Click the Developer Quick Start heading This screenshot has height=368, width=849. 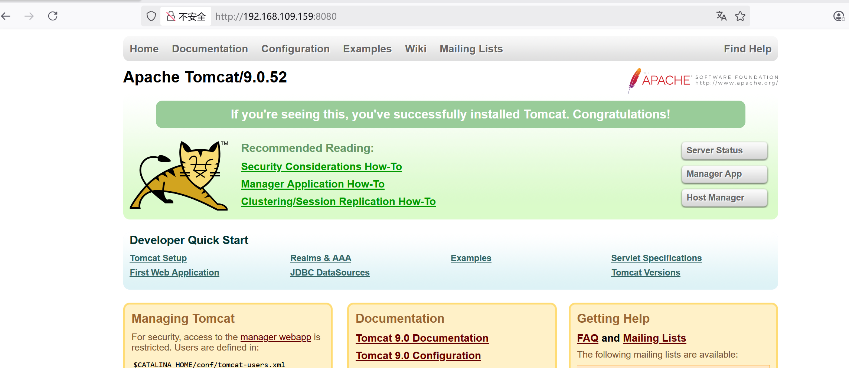(189, 240)
